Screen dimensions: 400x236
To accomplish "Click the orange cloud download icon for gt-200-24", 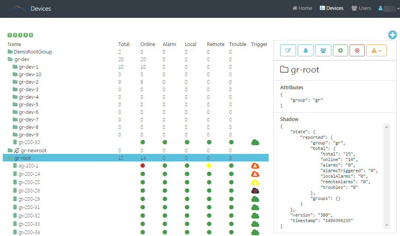I will 255,174.
